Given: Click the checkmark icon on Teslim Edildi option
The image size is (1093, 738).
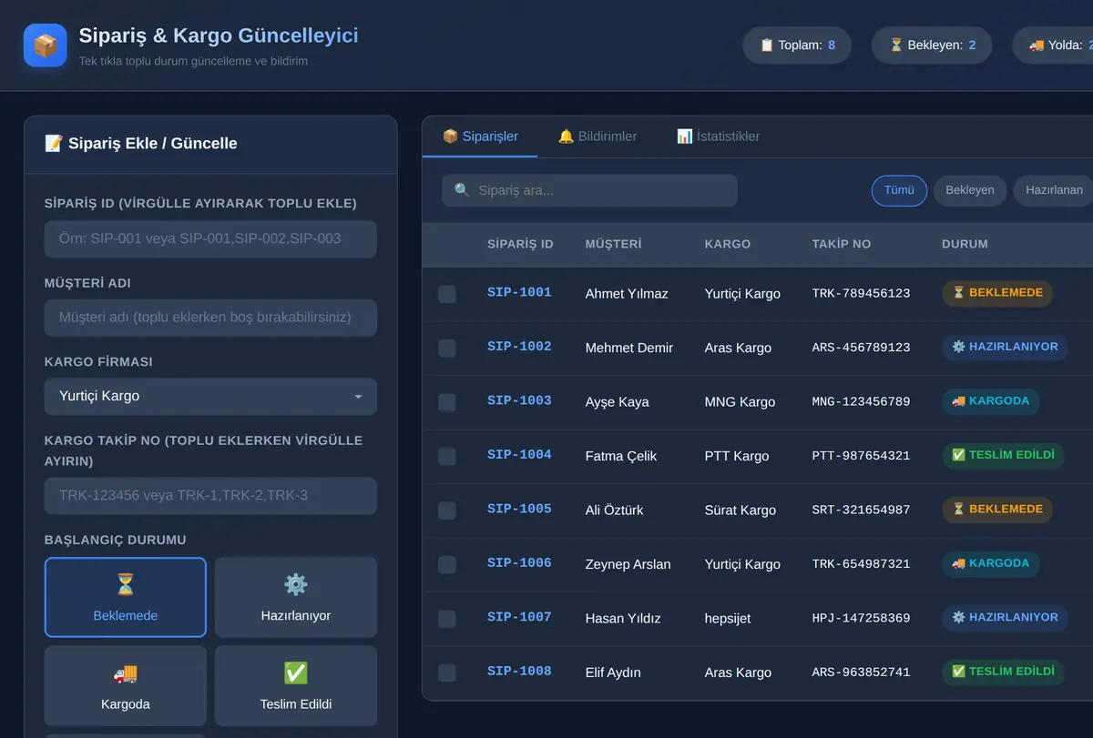Looking at the screenshot, I should coord(296,673).
